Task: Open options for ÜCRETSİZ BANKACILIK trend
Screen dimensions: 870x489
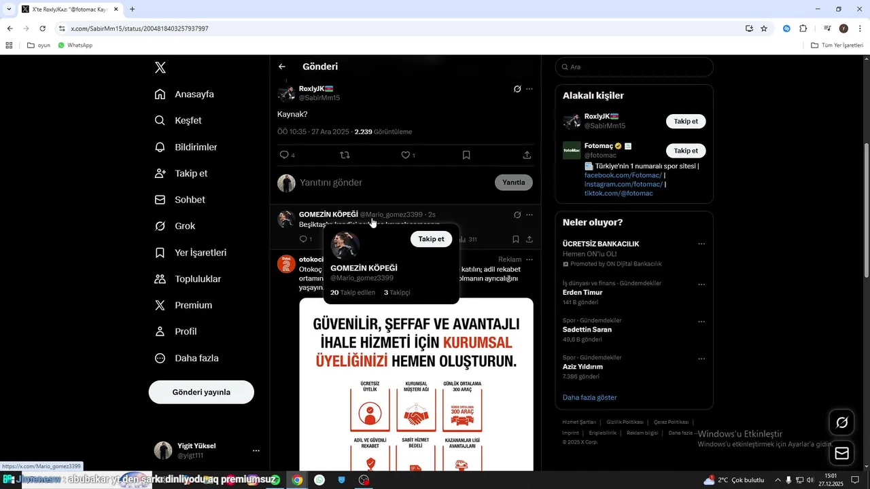Action: [x=701, y=244]
